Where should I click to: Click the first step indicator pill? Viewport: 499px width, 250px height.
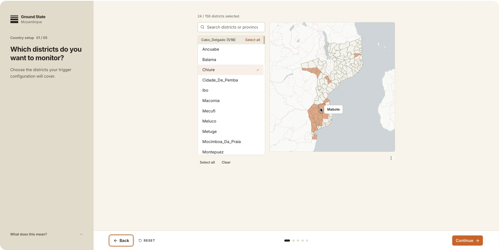tap(287, 241)
